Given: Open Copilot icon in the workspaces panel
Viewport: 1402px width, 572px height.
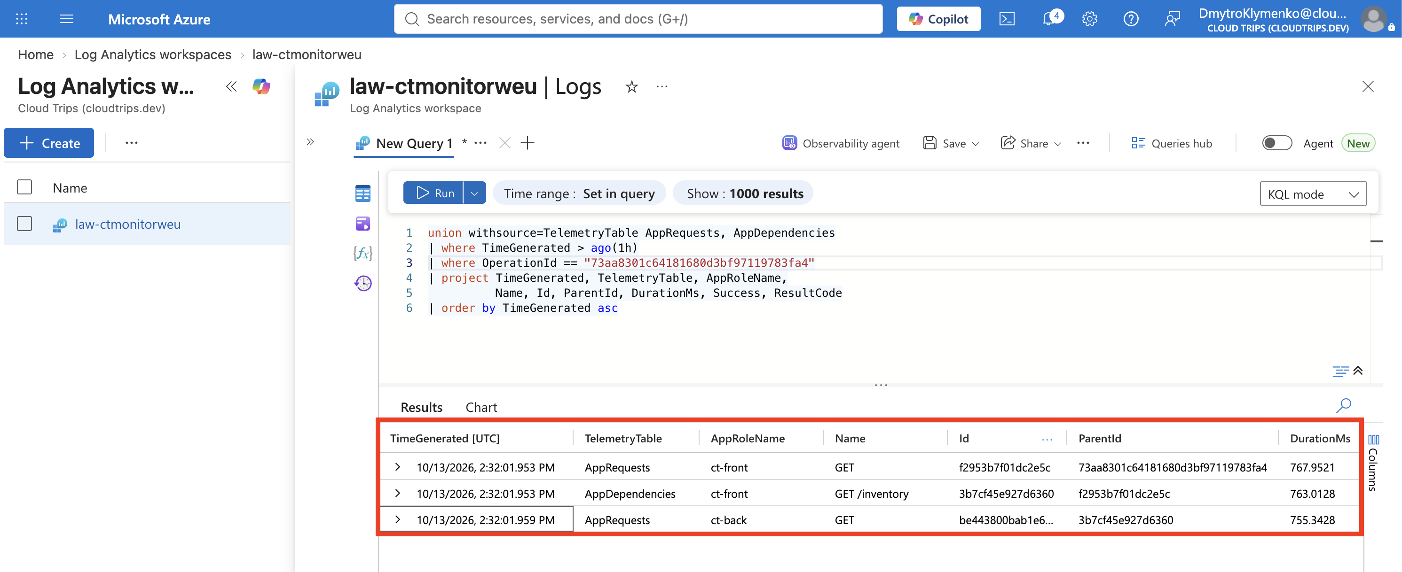Looking at the screenshot, I should click(x=261, y=86).
